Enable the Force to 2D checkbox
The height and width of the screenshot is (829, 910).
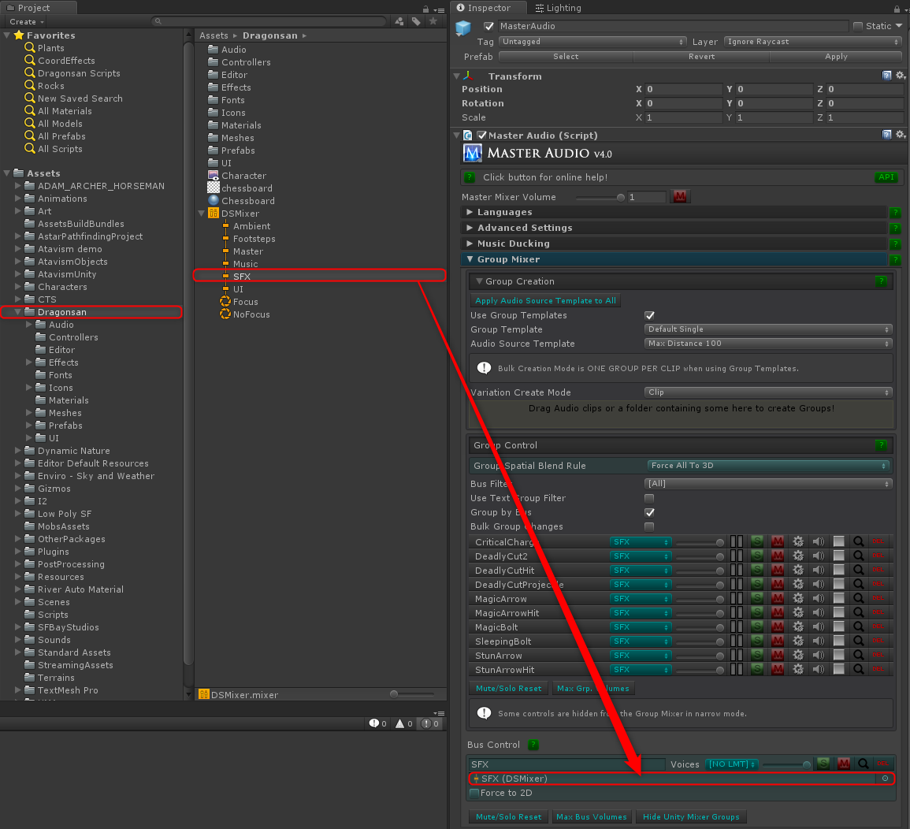click(474, 793)
